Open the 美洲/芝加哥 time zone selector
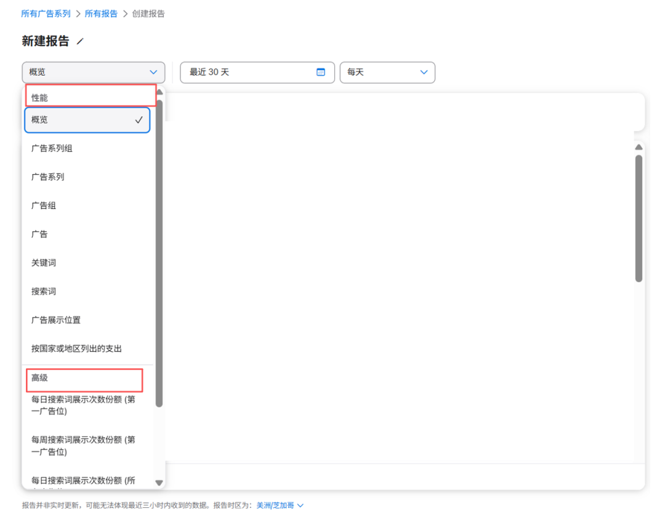 coord(280,505)
